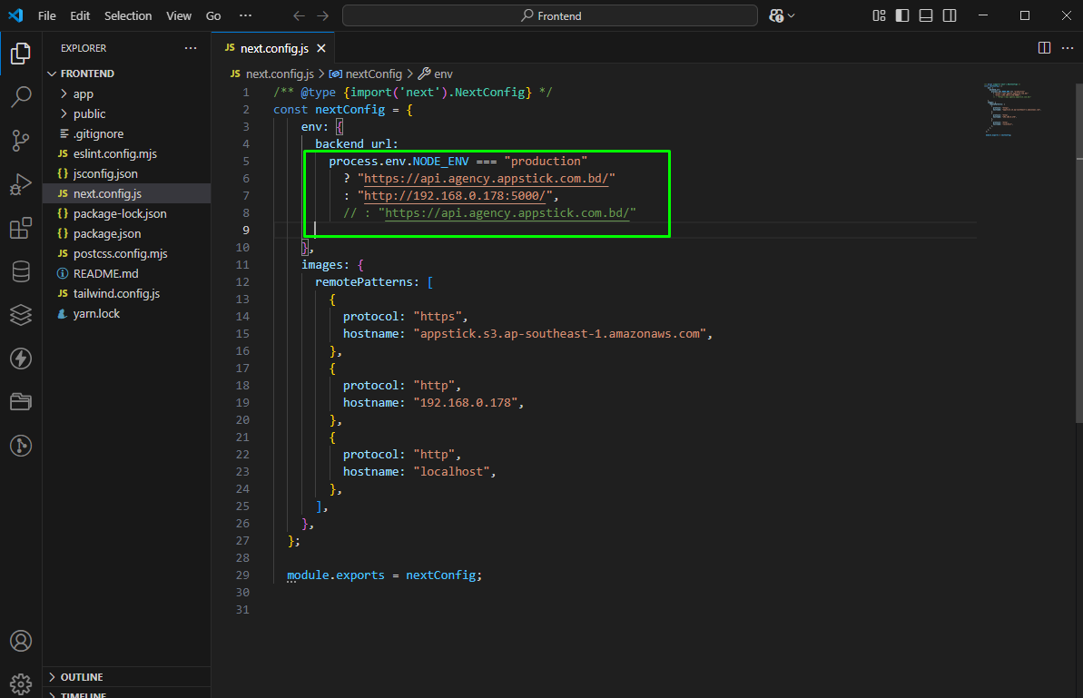This screenshot has height=698, width=1083.
Task: Open the Selection menu
Action: 128,15
